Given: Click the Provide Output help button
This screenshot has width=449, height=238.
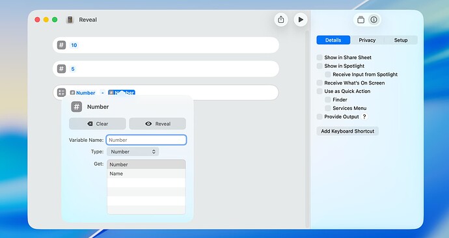Looking at the screenshot, I should point(364,116).
